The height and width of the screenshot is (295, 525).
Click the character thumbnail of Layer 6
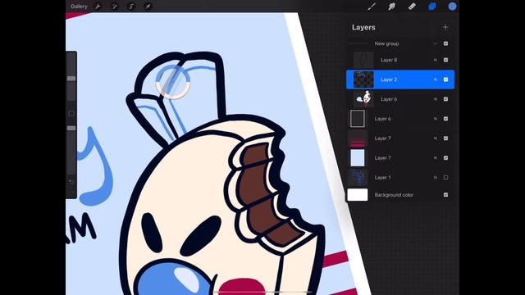point(363,99)
